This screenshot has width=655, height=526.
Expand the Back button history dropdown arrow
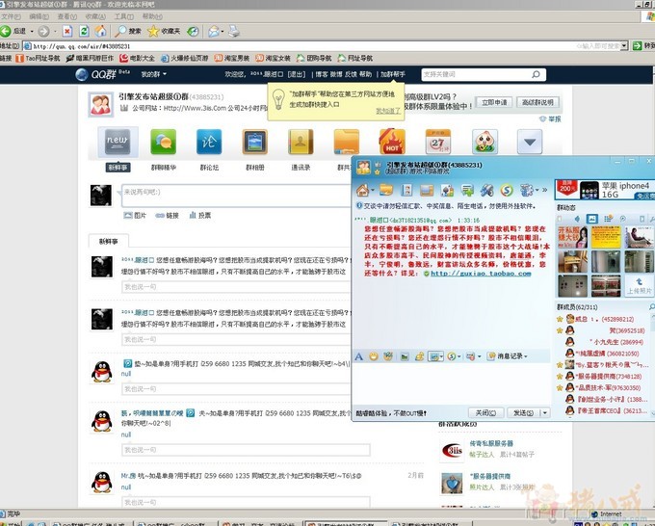tap(32, 32)
